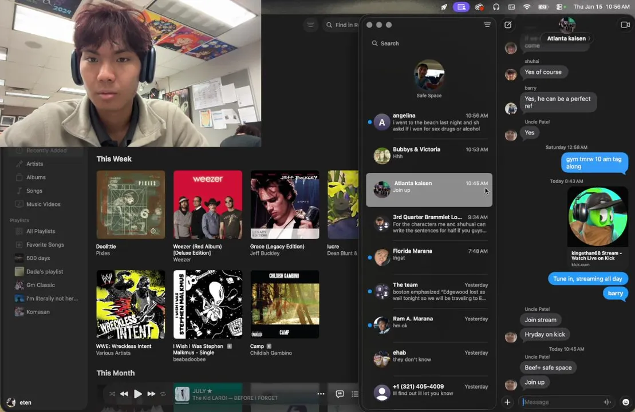This screenshot has width=635, height=412.
Task: Open the ehab conversation
Action: 429,359
